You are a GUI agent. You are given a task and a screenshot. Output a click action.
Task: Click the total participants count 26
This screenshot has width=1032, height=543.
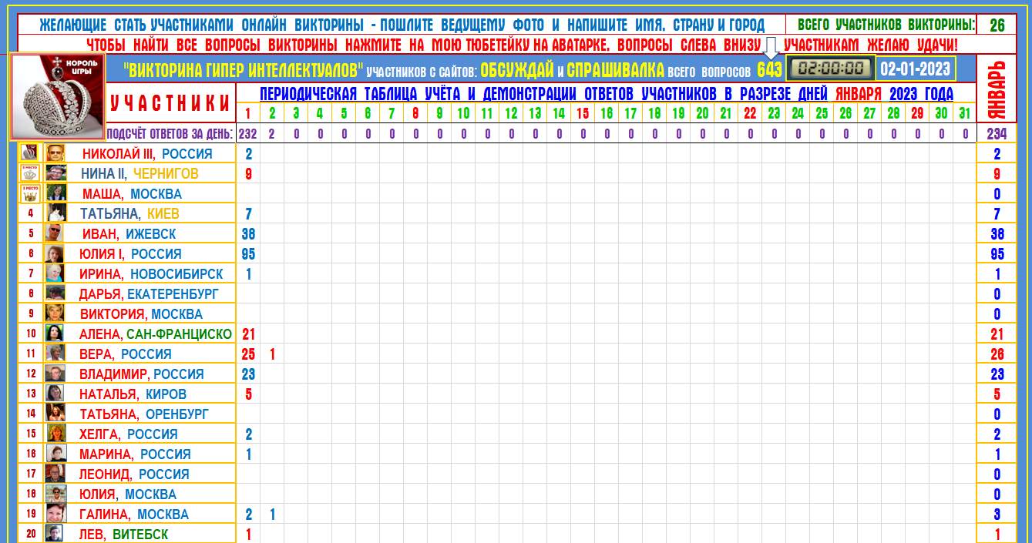997,25
